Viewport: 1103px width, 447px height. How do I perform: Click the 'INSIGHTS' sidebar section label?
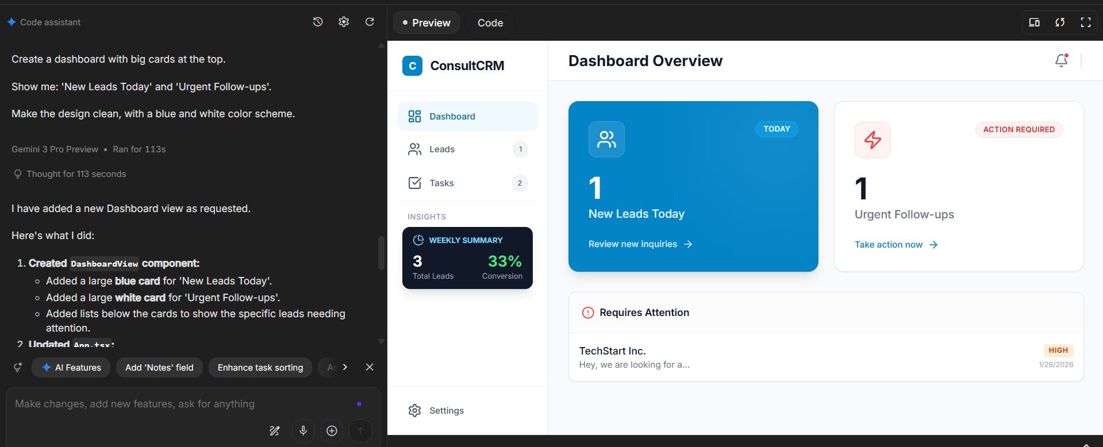pos(426,217)
